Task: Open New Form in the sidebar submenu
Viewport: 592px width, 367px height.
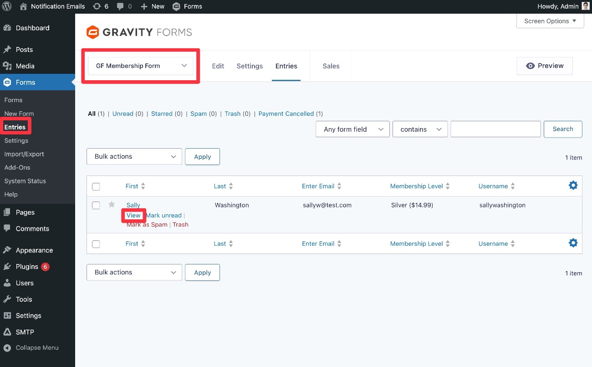Action: tap(19, 114)
